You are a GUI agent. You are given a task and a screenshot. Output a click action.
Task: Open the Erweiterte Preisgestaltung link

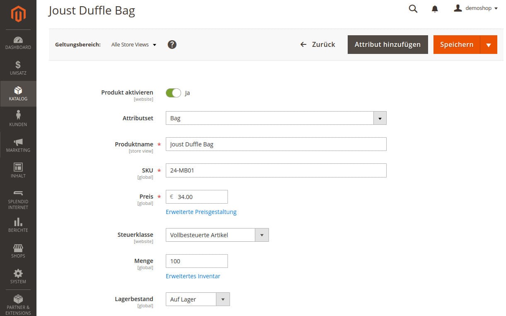pos(201,212)
